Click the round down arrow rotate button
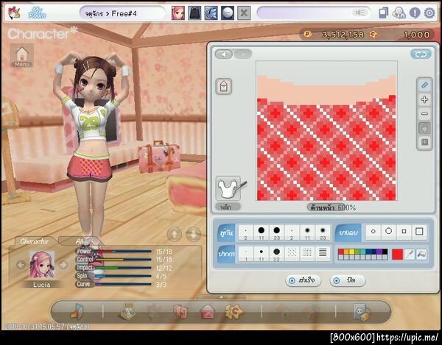Image resolution: width=442 pixels, height=345 pixels. pyautogui.click(x=194, y=234)
